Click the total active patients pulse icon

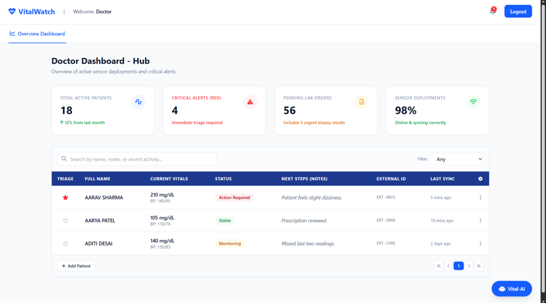tap(138, 102)
